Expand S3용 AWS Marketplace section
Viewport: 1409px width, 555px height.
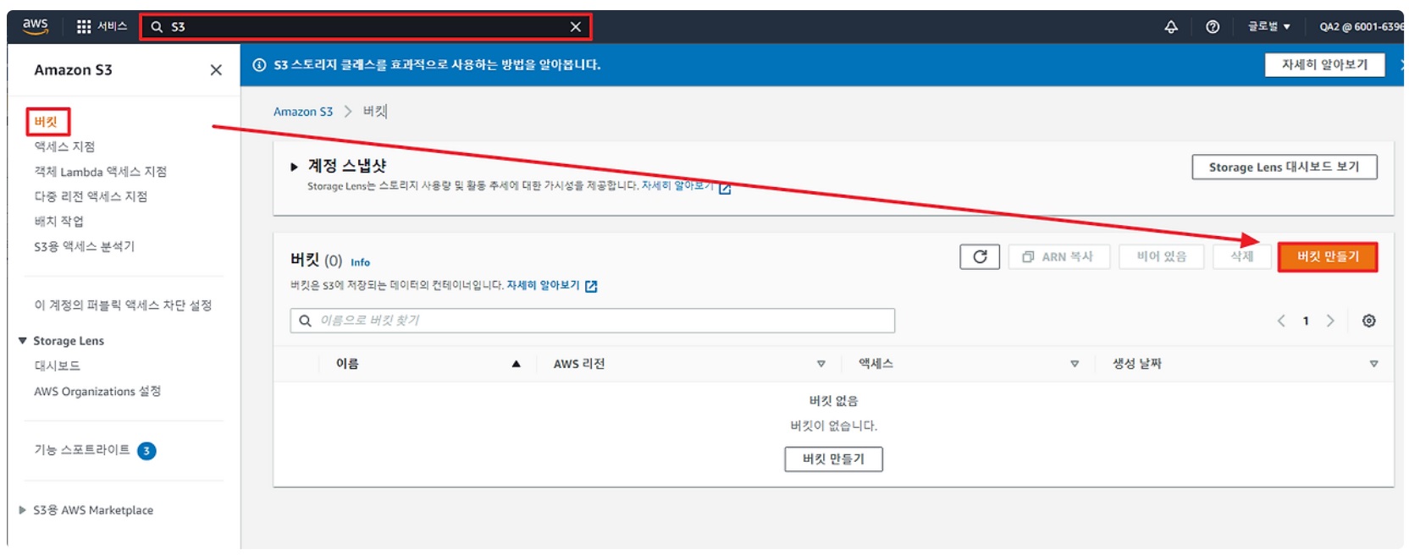pyautogui.click(x=23, y=510)
